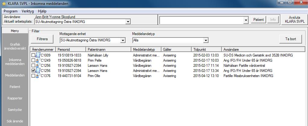Image resolution: width=308 pixels, height=126 pixels.
Task: Open Samtycke in the side menu
Action: (x=15, y=110)
